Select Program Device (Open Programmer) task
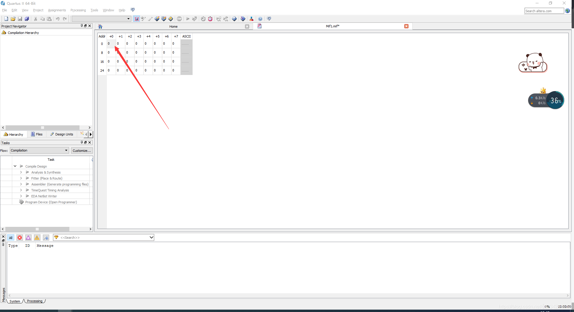 pyautogui.click(x=51, y=202)
